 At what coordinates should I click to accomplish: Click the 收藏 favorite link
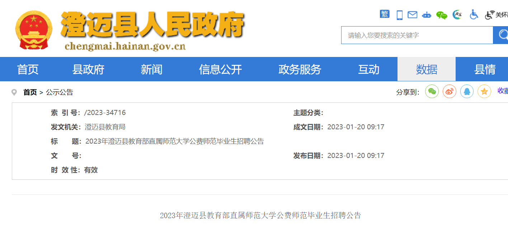pos(503,91)
